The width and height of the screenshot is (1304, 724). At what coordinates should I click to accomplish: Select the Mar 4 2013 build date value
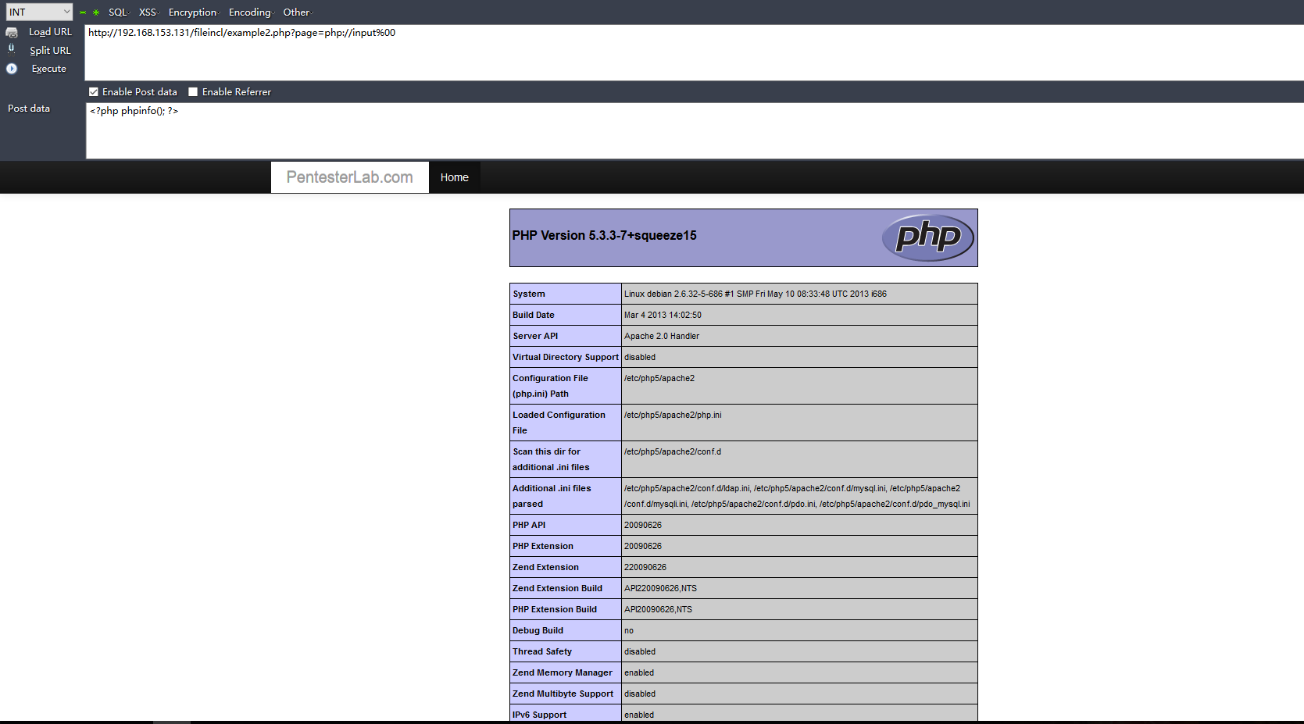tap(663, 315)
